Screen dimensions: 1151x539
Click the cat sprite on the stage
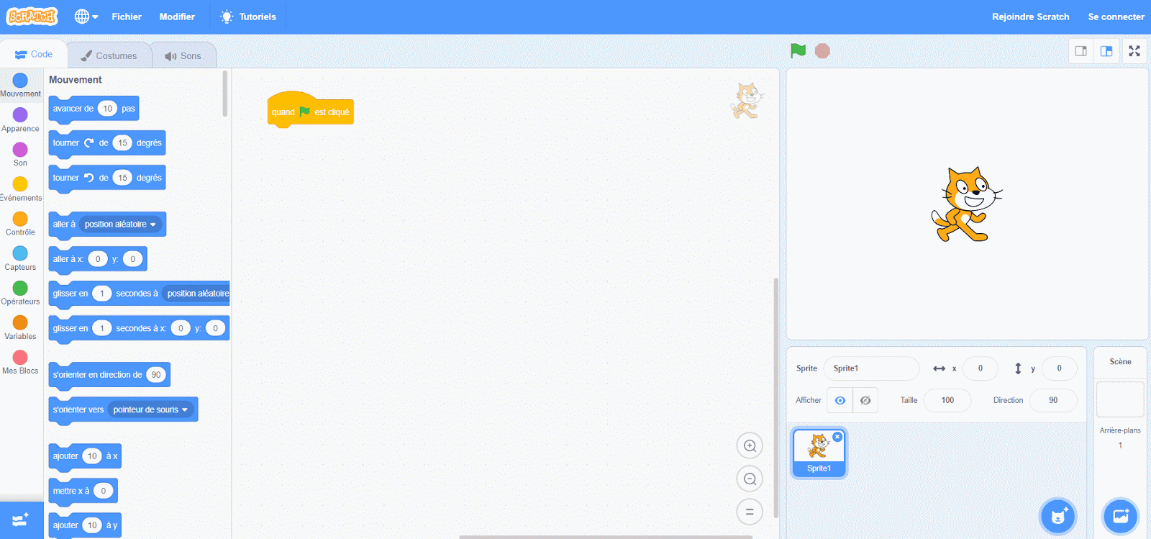[x=965, y=205]
